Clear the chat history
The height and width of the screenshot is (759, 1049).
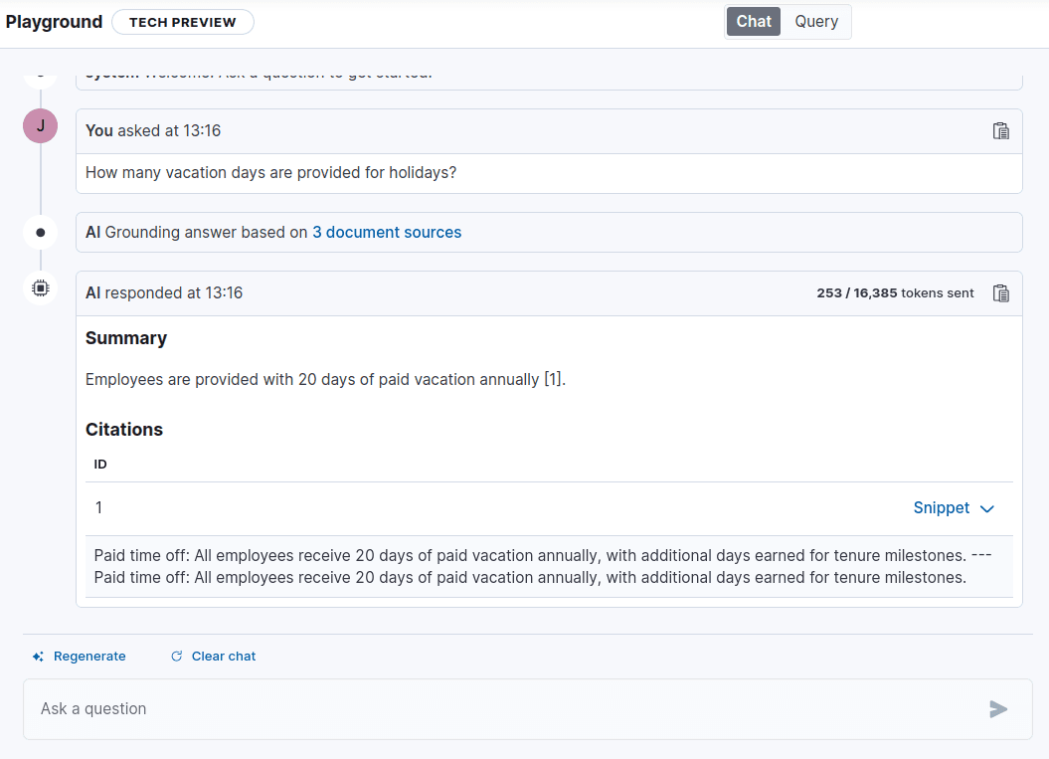214,657
